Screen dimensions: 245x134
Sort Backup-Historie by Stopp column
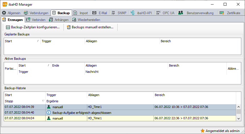point(24,101)
